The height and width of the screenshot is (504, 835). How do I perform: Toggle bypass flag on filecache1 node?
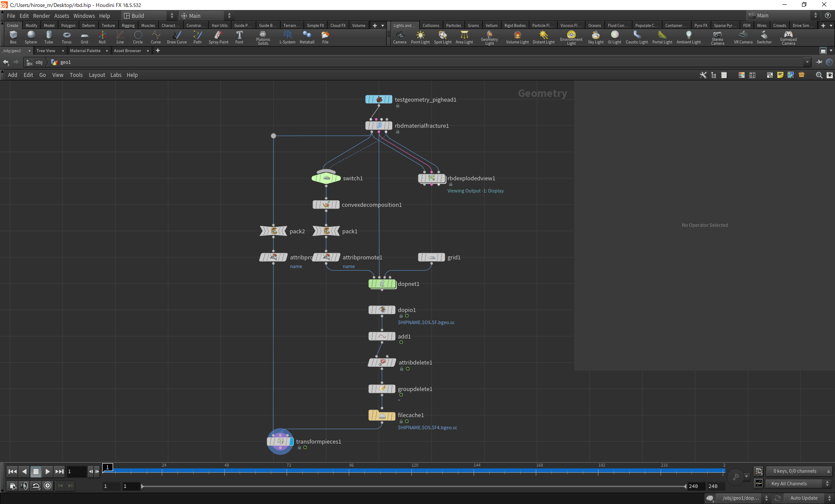[371, 415]
